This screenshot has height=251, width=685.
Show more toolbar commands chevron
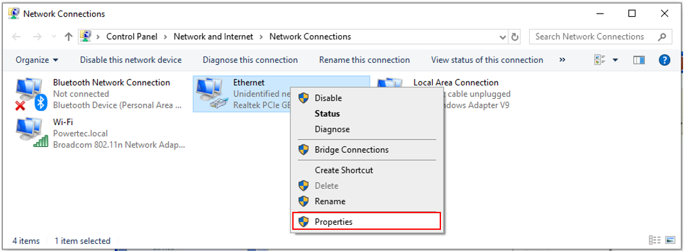click(562, 60)
